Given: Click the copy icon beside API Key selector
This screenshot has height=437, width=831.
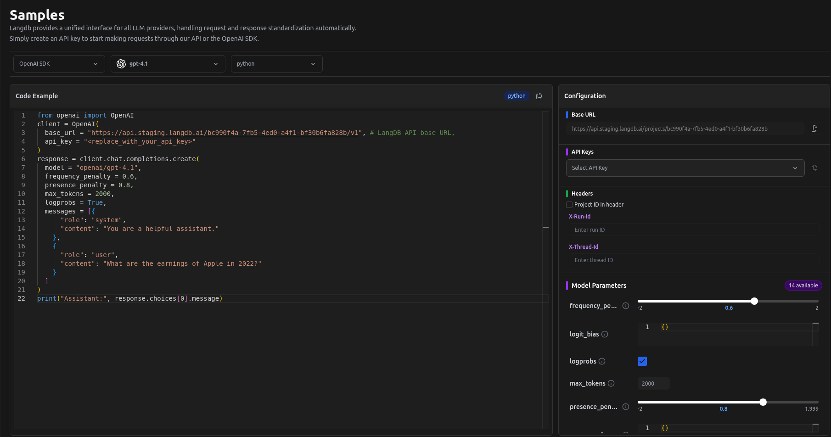Looking at the screenshot, I should click(x=814, y=168).
